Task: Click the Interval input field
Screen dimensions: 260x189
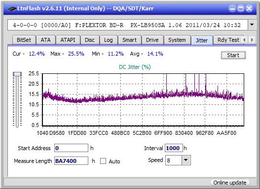Action: click(174, 148)
